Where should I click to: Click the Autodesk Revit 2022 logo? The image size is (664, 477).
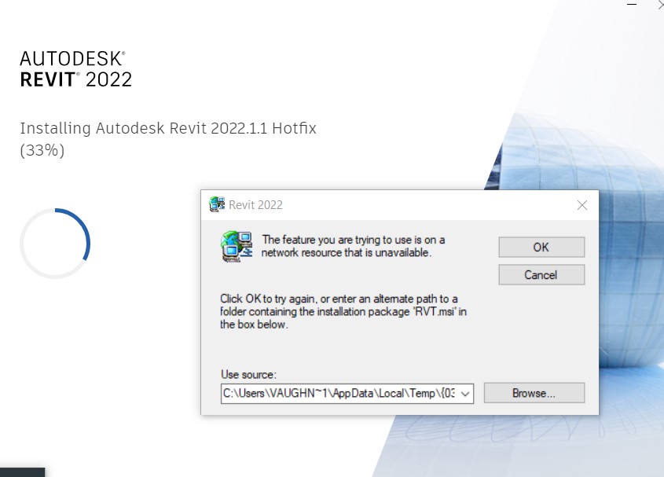point(75,69)
